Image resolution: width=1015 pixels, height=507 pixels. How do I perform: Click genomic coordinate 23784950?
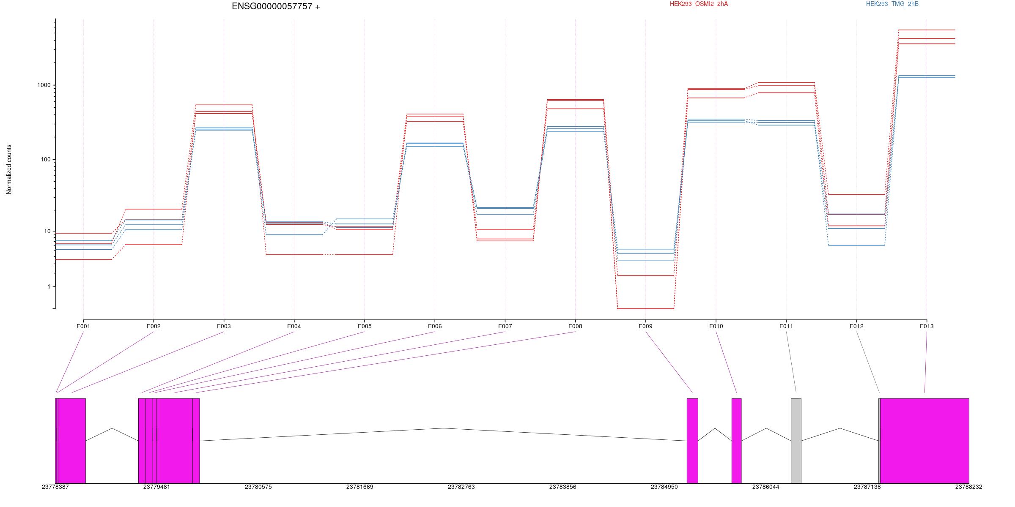[664, 487]
